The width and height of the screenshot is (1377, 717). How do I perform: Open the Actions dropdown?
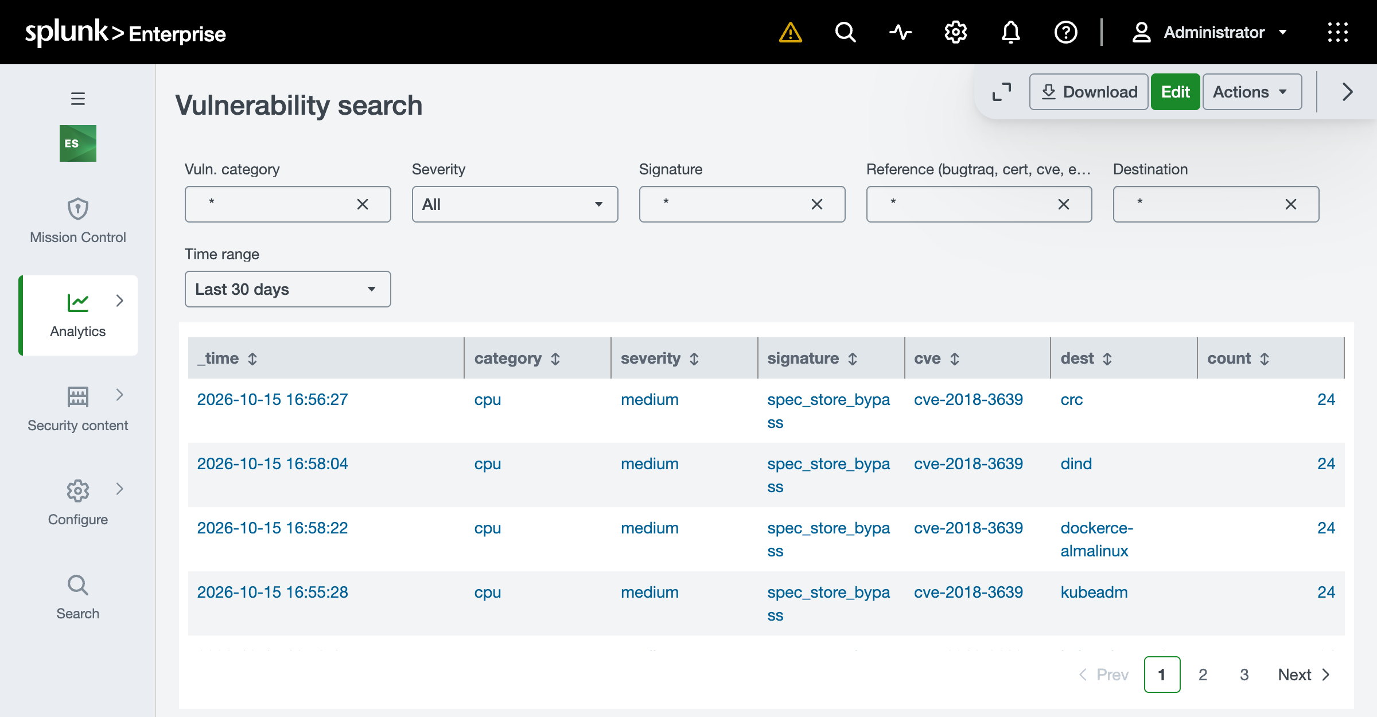(1252, 92)
